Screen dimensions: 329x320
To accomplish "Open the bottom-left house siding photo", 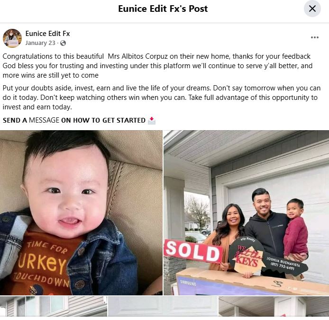I will click(x=53, y=306).
